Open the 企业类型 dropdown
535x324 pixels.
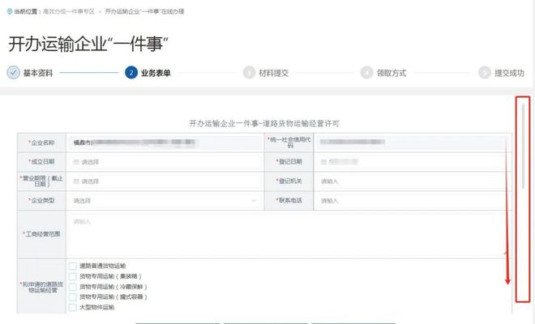pyautogui.click(x=165, y=201)
